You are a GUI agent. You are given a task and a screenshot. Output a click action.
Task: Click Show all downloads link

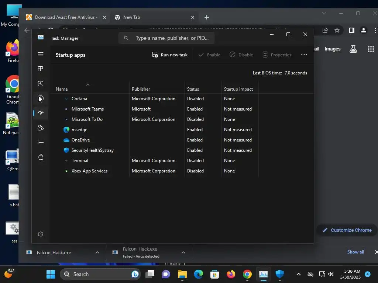click(x=355, y=252)
